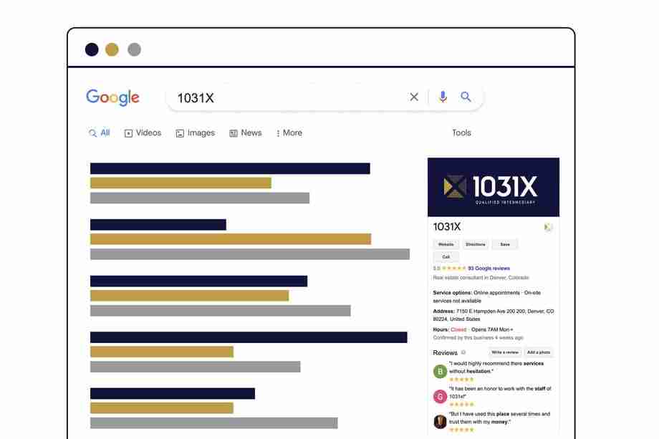The image size is (659, 439).
Task: Visit the business Website button
Action: coord(446,244)
